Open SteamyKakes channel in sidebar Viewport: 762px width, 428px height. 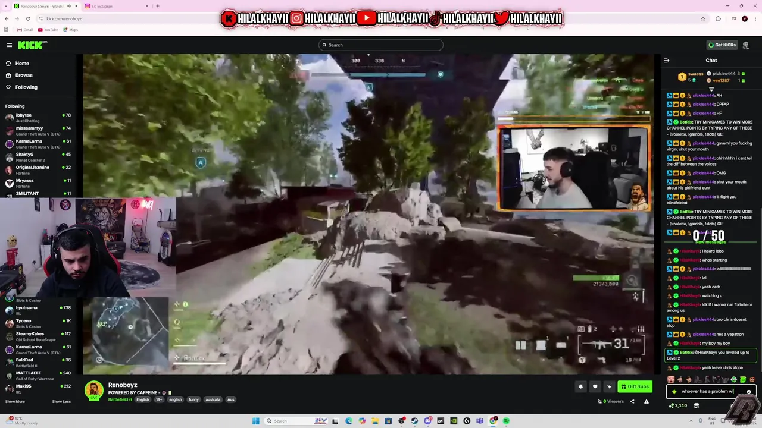click(38, 336)
